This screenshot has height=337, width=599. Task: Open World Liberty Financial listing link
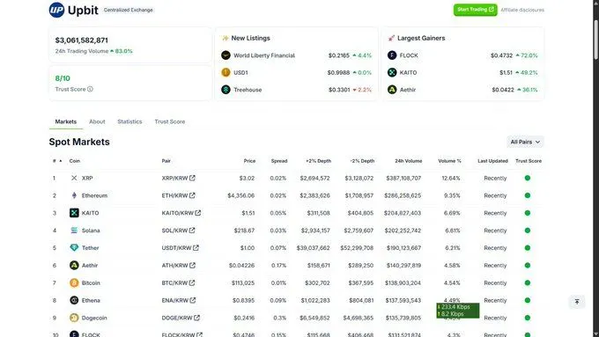tap(264, 55)
